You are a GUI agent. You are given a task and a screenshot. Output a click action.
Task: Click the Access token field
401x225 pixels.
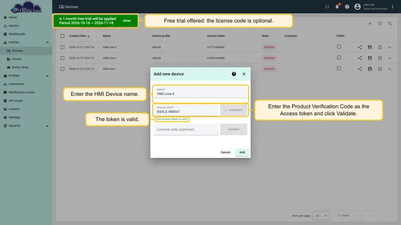tap(186, 110)
